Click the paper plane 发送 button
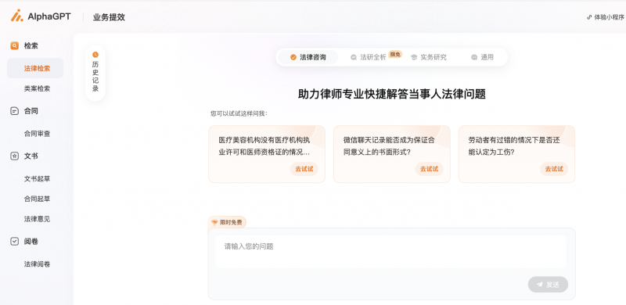626x305 pixels. [548, 284]
